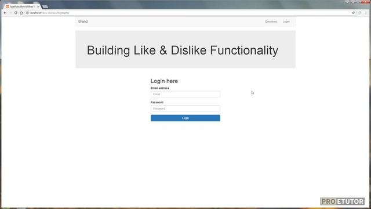Close the browser window
The height and width of the screenshot is (209, 371).
click(x=366, y=2)
